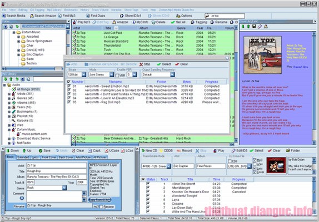
Task: Click the Folder button in ripper toolbar
Action: coord(293,150)
